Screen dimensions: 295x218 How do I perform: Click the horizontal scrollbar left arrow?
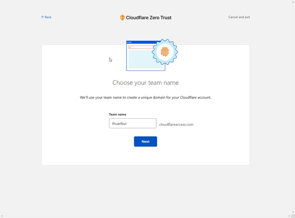pyautogui.click(x=2, y=216)
